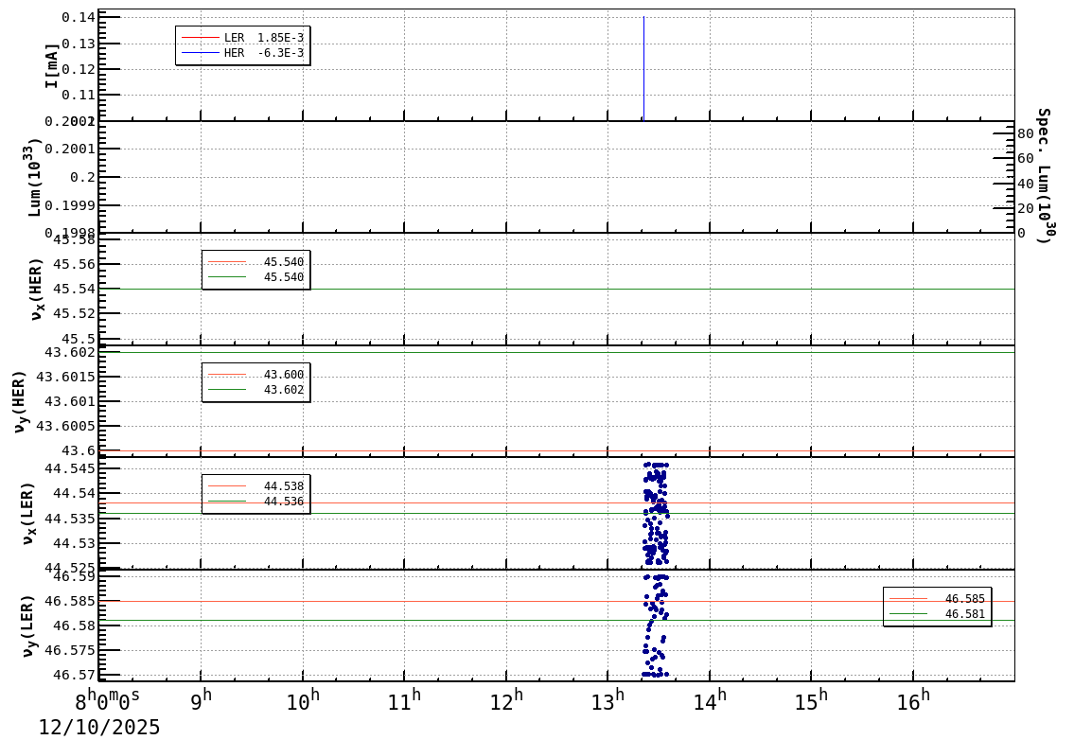Select the green line sample in the νx(HER) legend
The width and height of the screenshot is (1092, 740).
click(227, 277)
